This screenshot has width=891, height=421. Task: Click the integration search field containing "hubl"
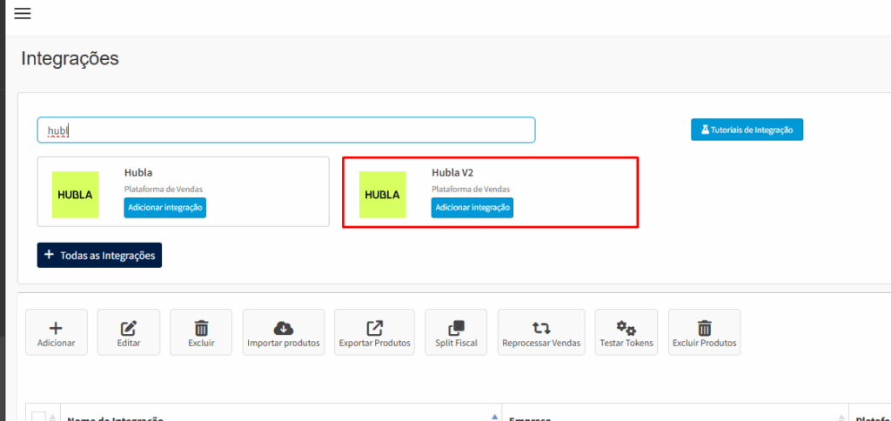tap(287, 130)
